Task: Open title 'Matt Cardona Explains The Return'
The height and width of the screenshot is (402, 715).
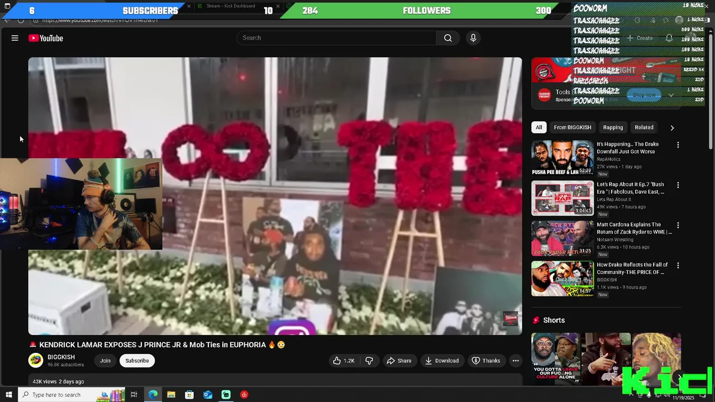Action: (x=634, y=228)
